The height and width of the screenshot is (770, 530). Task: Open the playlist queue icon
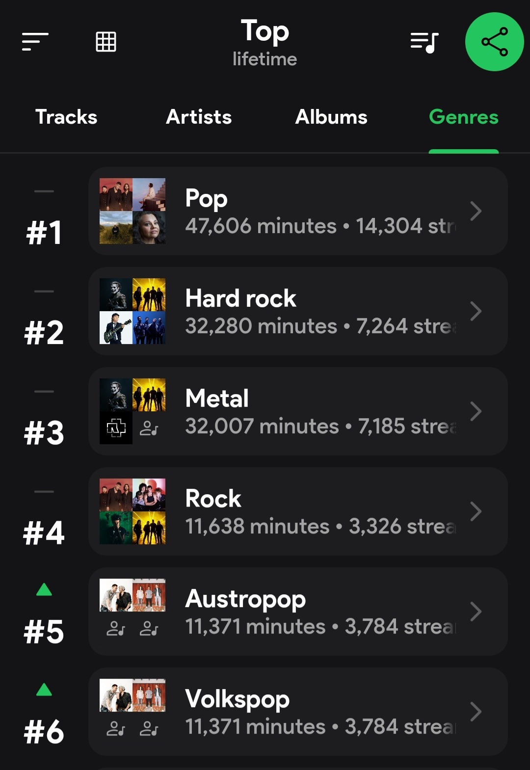coord(424,42)
